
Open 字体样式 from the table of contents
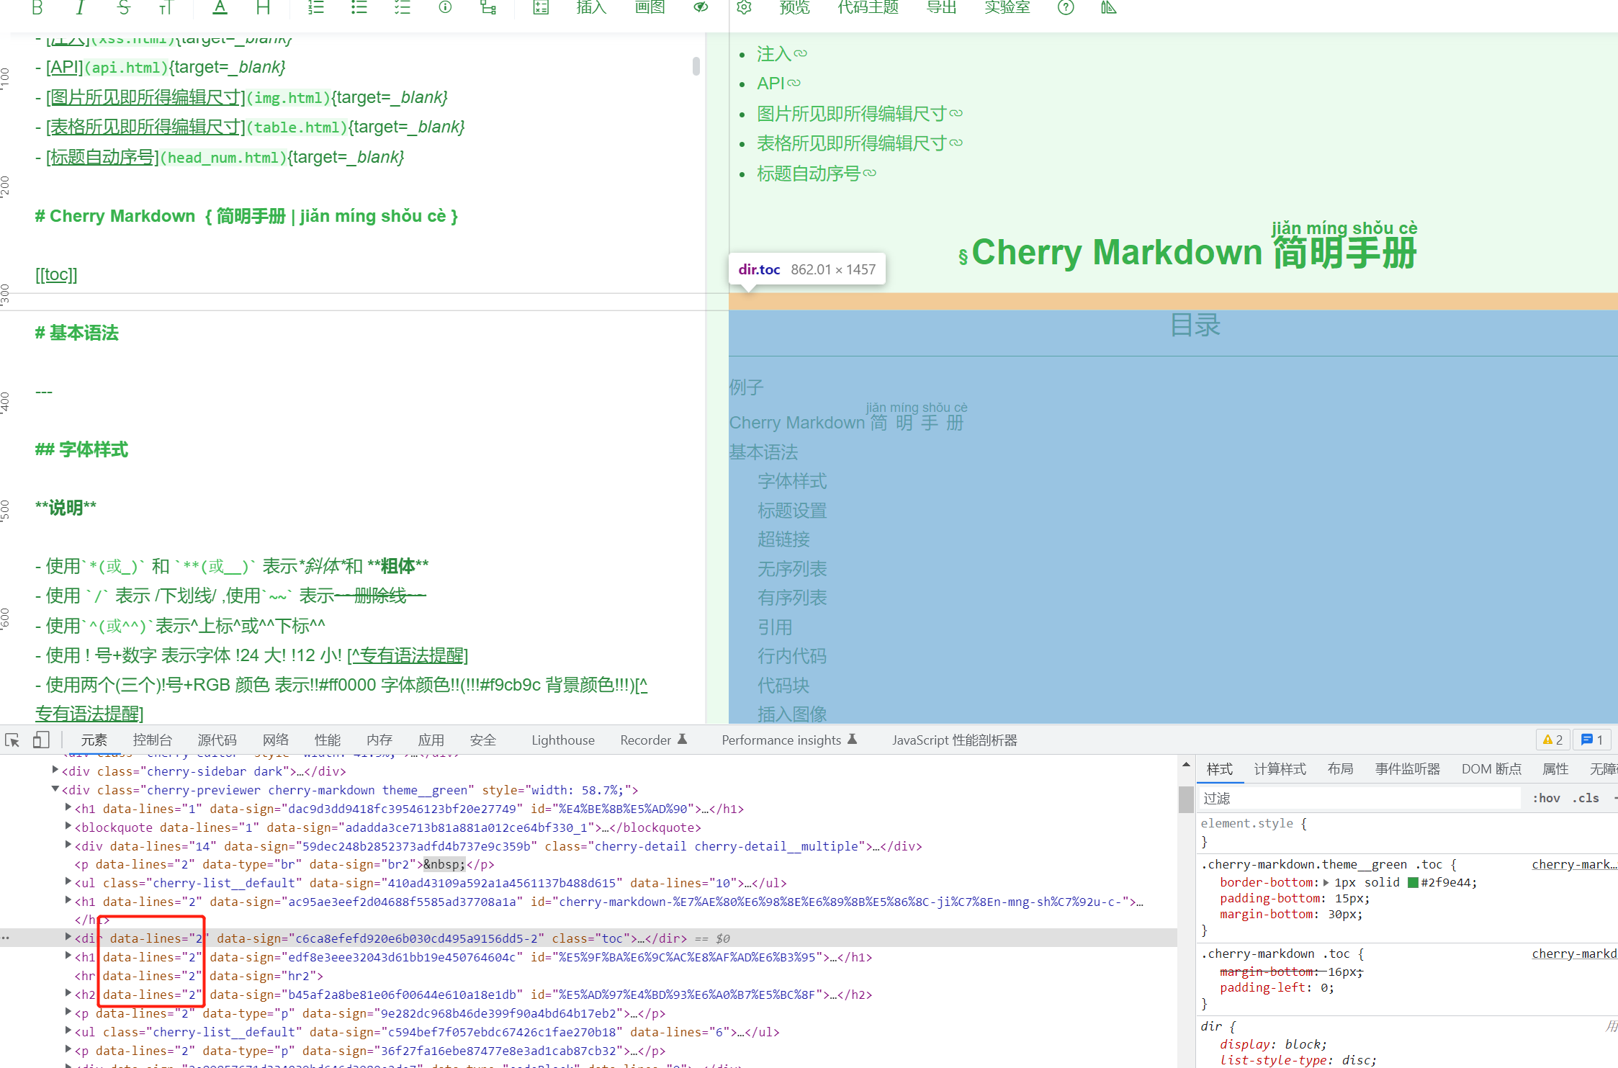pos(792,481)
